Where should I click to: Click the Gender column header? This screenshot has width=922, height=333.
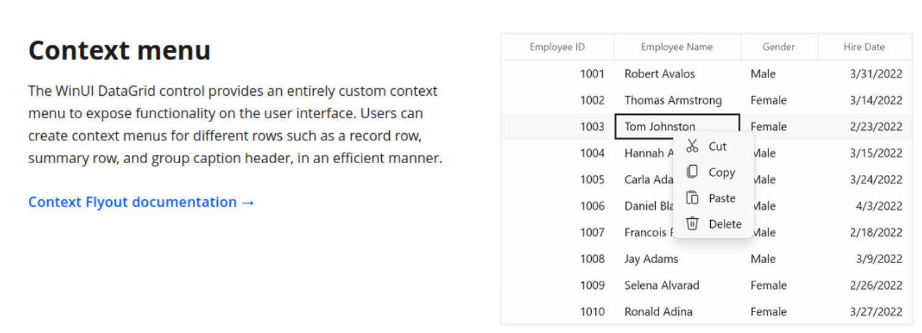778,47
